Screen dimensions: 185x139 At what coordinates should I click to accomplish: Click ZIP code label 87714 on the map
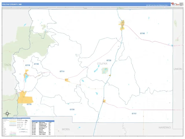(x=62, y=72)
